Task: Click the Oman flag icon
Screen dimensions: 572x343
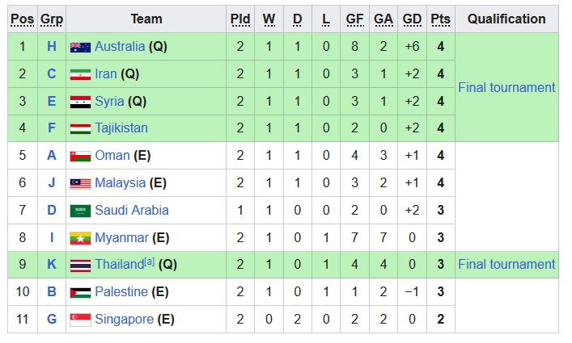Action: (80, 156)
